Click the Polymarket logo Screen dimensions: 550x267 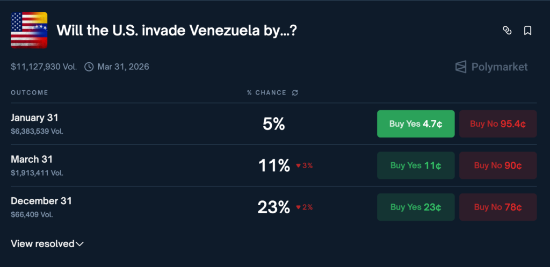tap(491, 67)
